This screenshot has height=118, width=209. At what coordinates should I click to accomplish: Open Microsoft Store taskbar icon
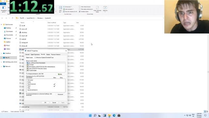tap(119, 115)
